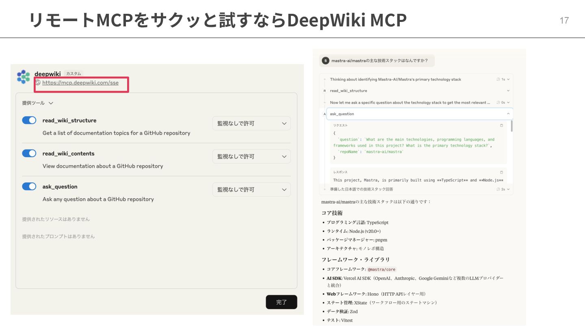The image size is (585, 329).
Task: Click the @mastra/core code tag
Action: point(381,269)
